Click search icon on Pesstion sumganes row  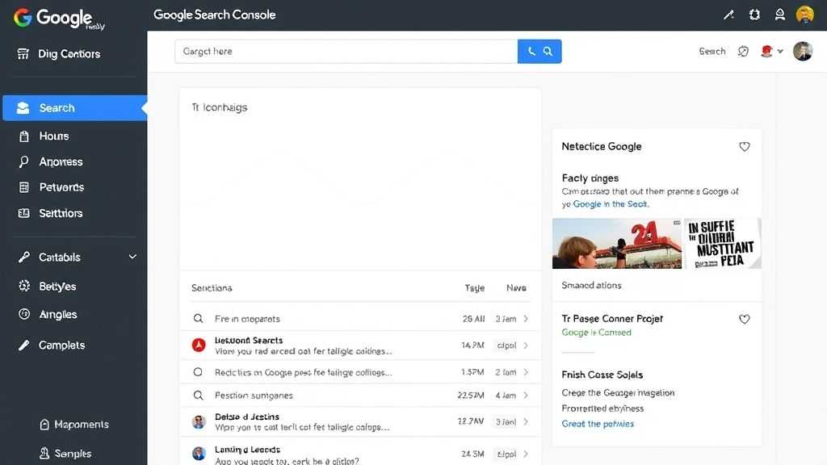coord(199,396)
